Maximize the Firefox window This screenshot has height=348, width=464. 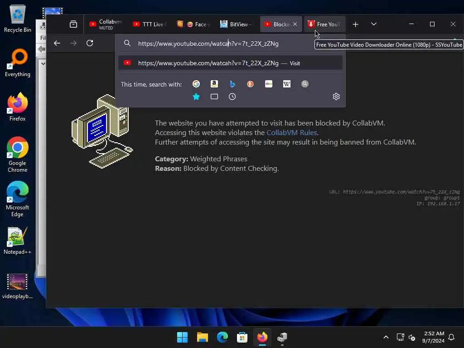click(432, 24)
